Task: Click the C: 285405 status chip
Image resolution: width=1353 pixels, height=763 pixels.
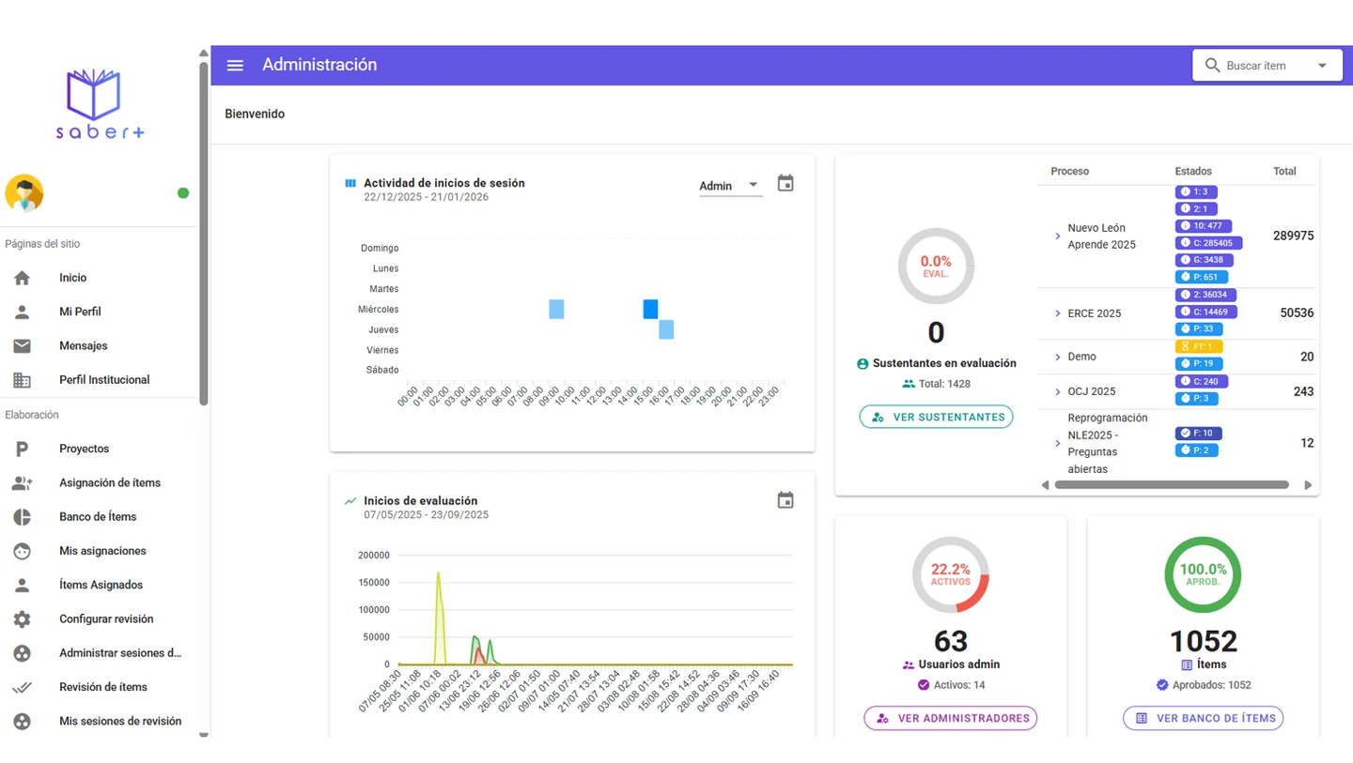Action: tap(1208, 243)
